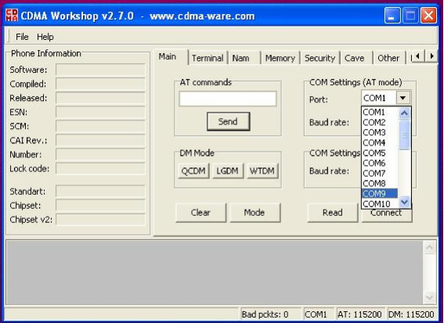
Task: Click the LGDM mode button
Action: pos(227,170)
